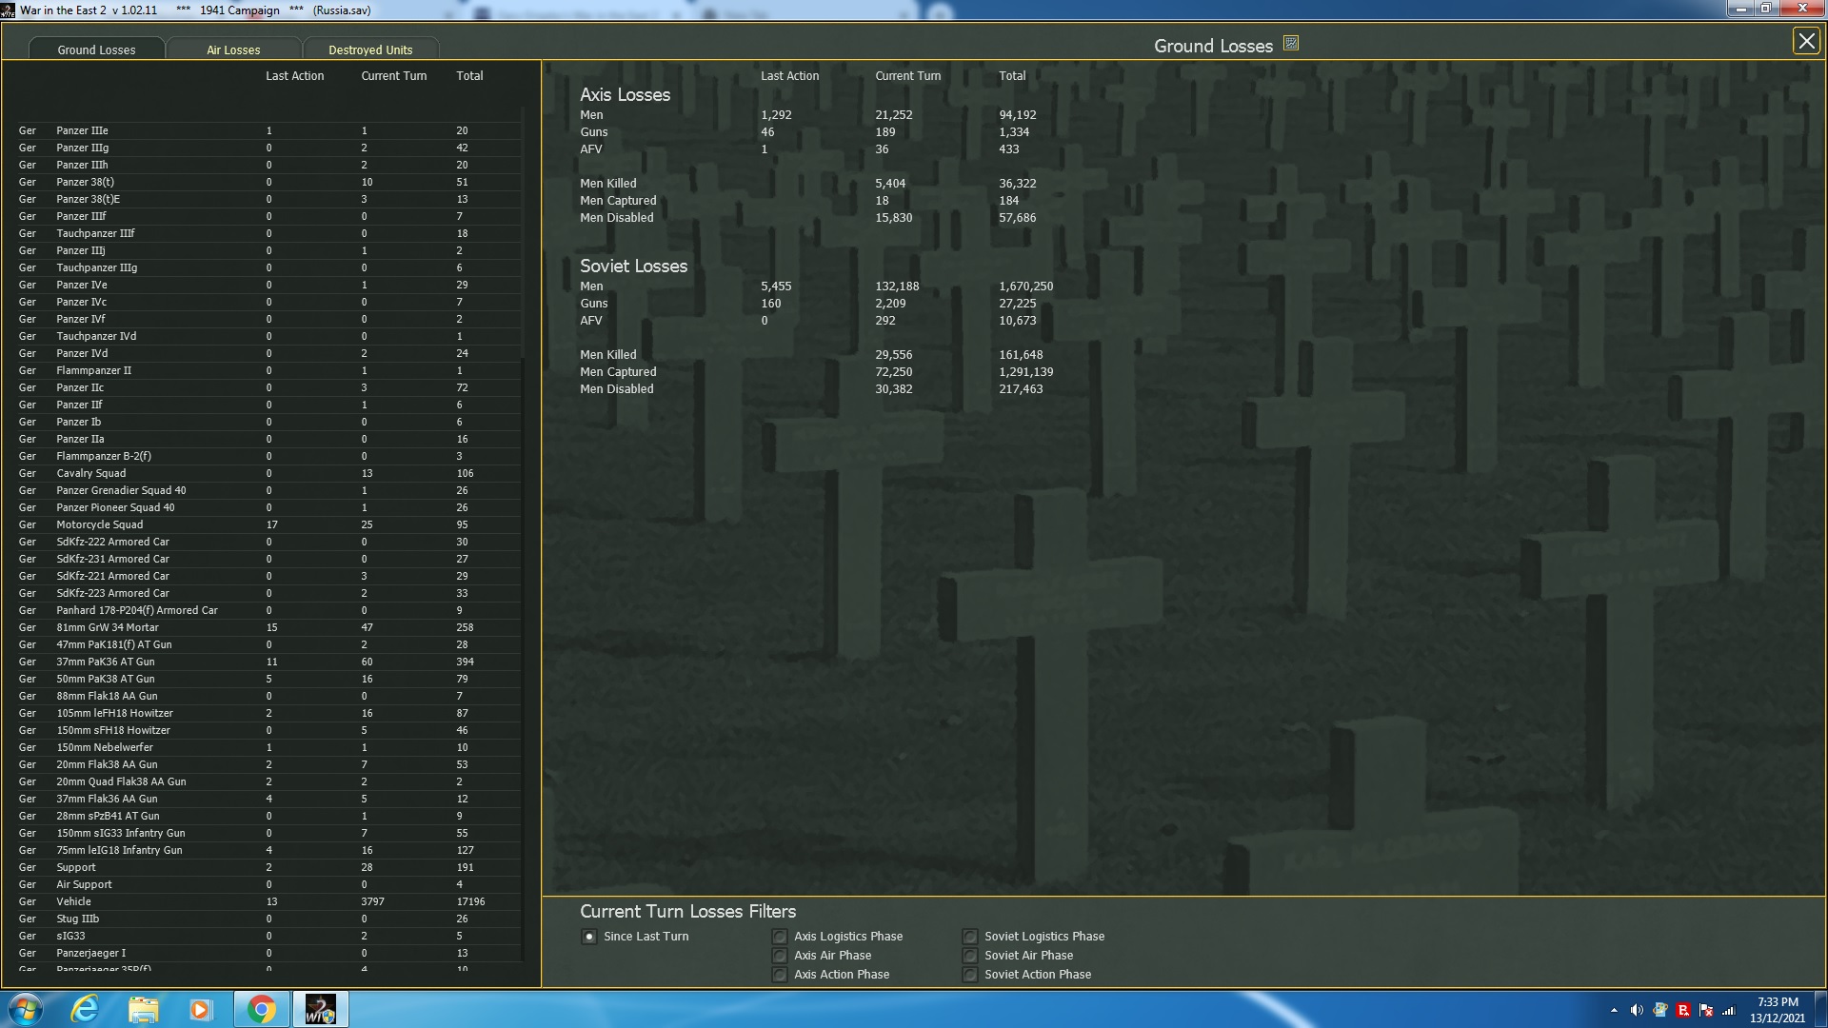Open the Destroyed Units tab

point(370,49)
